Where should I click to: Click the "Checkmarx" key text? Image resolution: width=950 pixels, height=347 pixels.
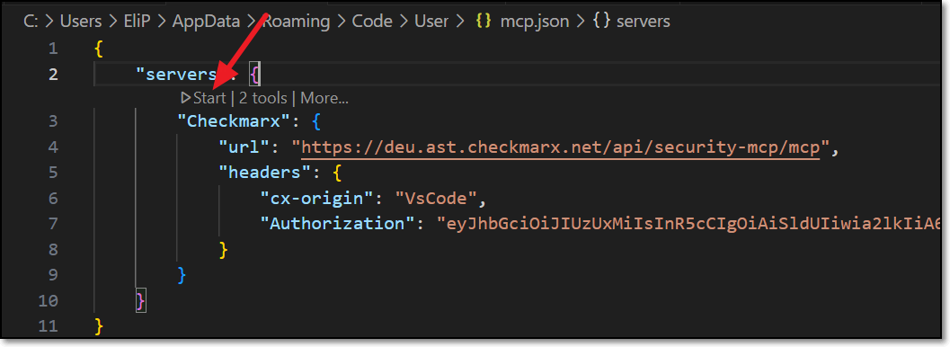click(x=234, y=121)
